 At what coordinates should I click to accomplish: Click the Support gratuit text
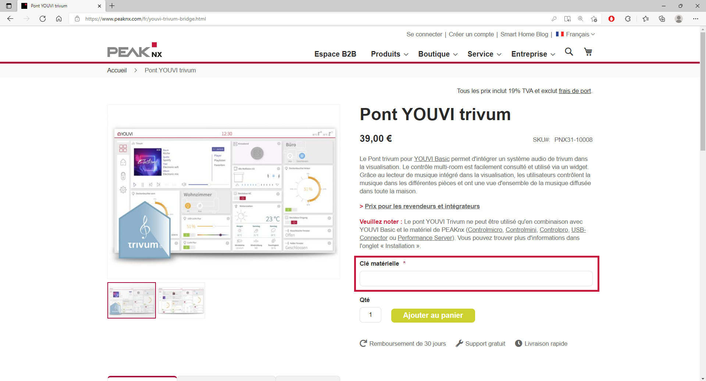click(x=485, y=344)
